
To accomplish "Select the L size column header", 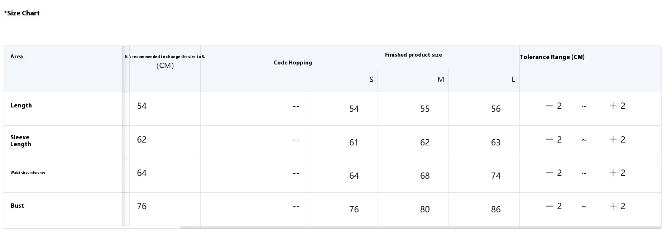I will [513, 80].
